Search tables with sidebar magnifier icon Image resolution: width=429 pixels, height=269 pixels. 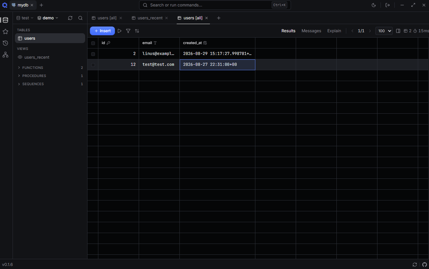pyautogui.click(x=80, y=18)
